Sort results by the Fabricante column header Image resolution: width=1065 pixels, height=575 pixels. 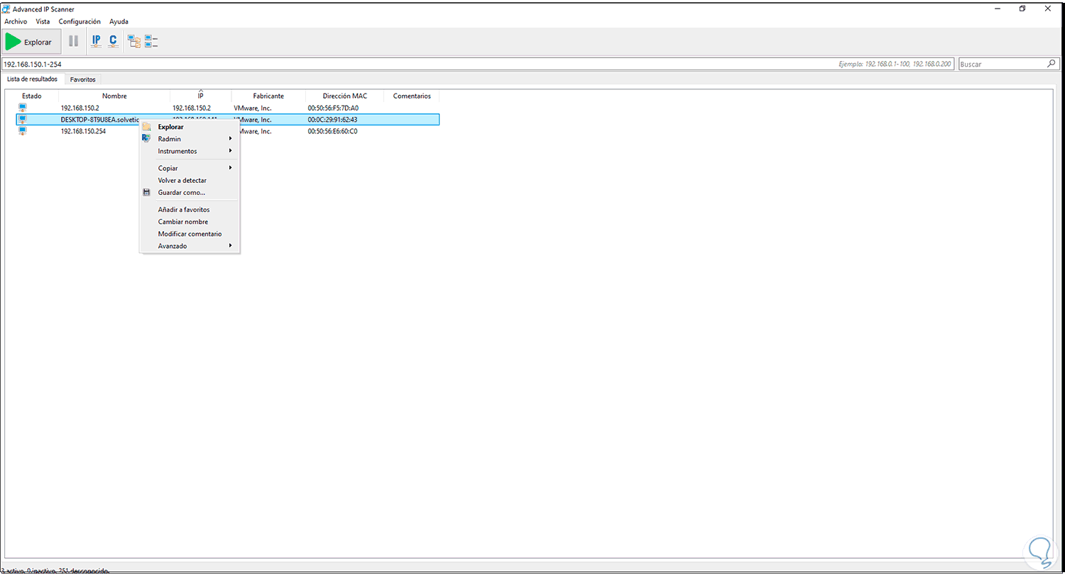click(x=268, y=96)
